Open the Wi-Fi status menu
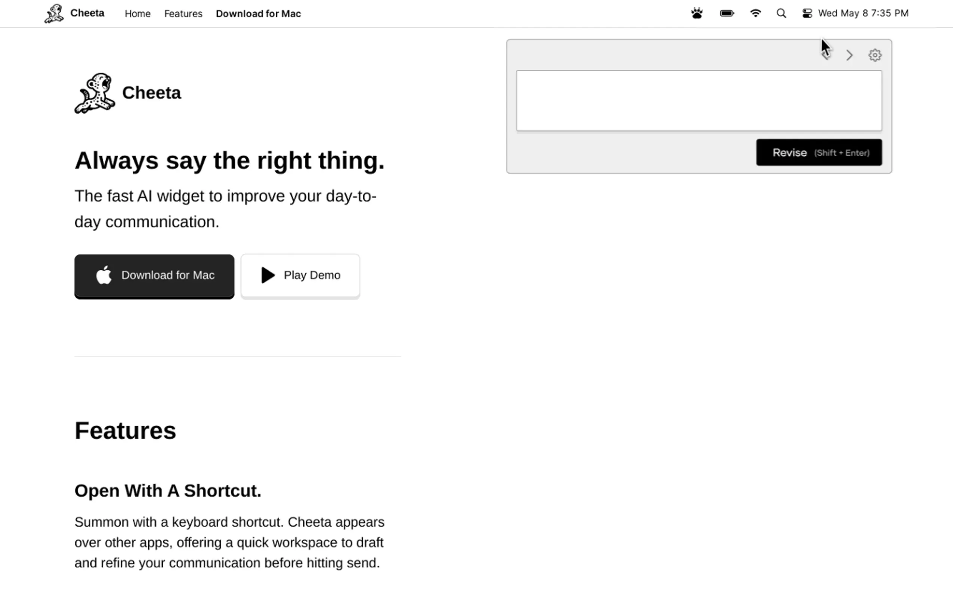The width and height of the screenshot is (953, 596). [x=755, y=14]
